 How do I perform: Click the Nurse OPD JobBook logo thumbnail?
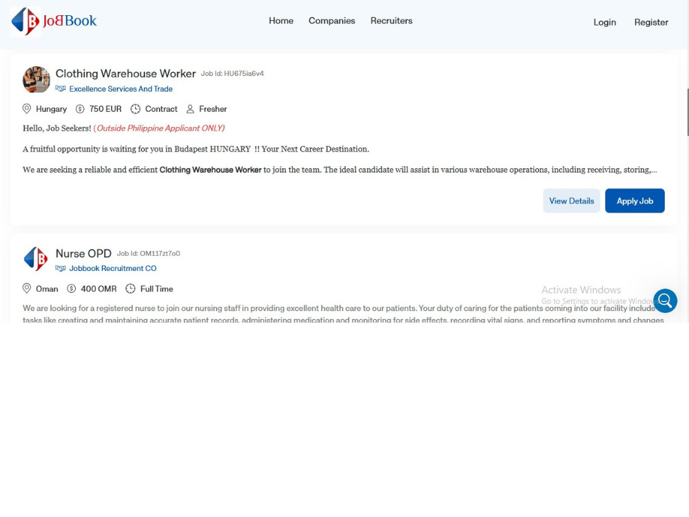pos(36,259)
